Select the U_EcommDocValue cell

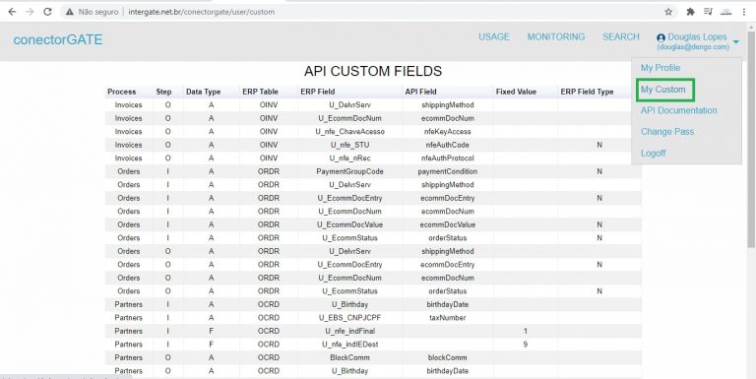(x=350, y=224)
